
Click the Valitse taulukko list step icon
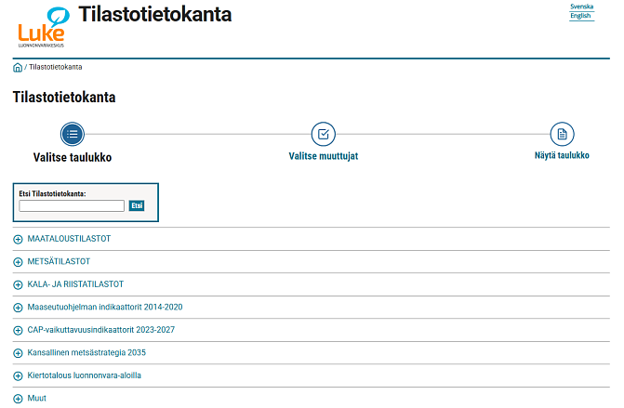[73, 134]
